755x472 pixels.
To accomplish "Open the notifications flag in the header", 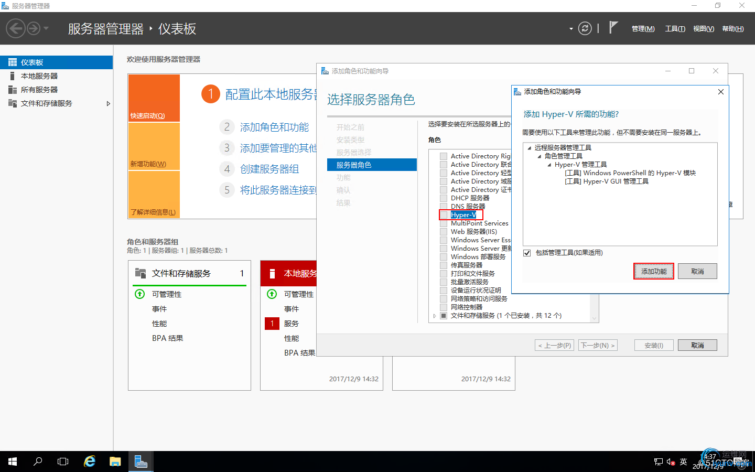I will (613, 28).
